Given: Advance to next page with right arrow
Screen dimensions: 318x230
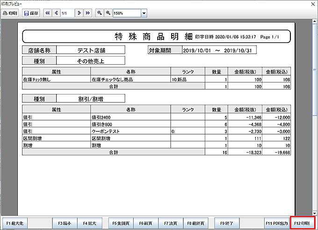Looking at the screenshot, I should [79, 14].
